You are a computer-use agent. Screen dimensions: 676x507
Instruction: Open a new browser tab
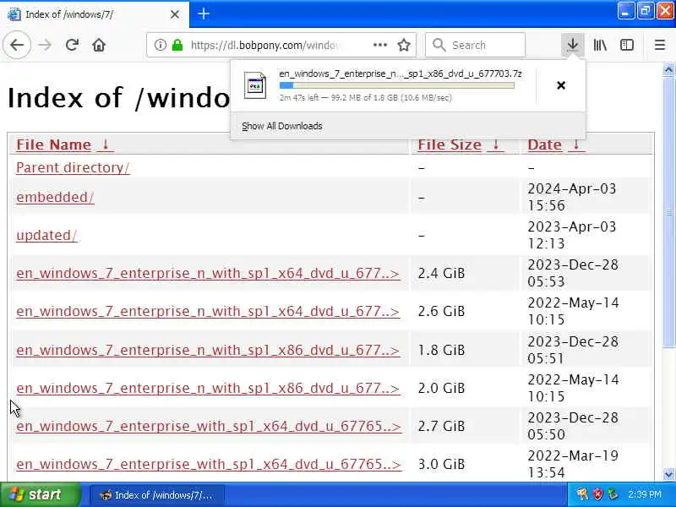pos(204,14)
